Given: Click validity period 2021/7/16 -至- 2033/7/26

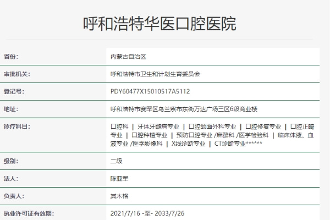Looking at the screenshot, I should tap(147, 213).
